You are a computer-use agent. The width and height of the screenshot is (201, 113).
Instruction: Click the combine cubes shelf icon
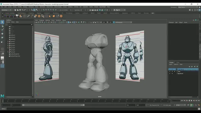click(35, 16)
